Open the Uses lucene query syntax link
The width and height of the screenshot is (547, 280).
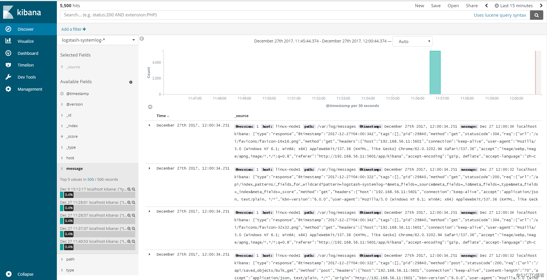coord(500,15)
